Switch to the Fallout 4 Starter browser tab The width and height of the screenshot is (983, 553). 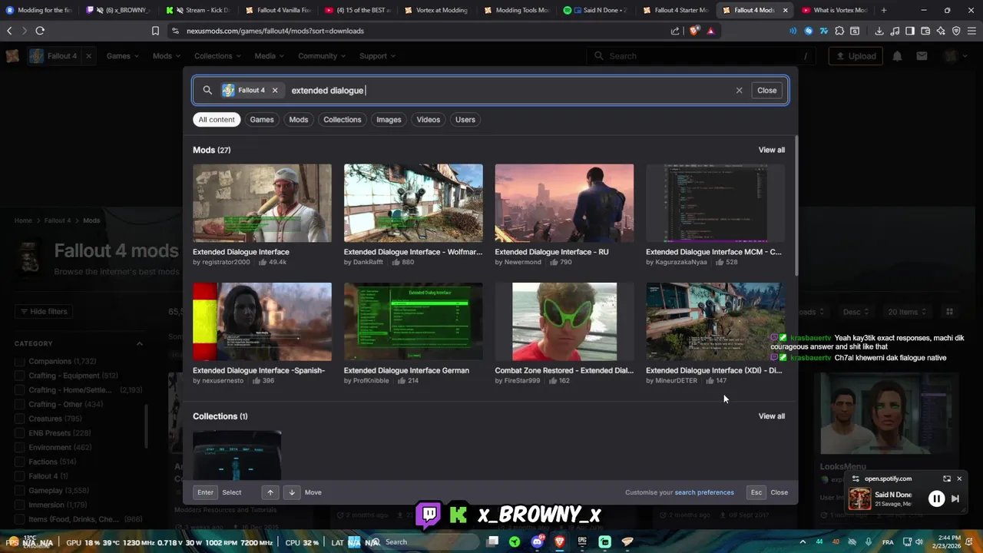click(676, 10)
